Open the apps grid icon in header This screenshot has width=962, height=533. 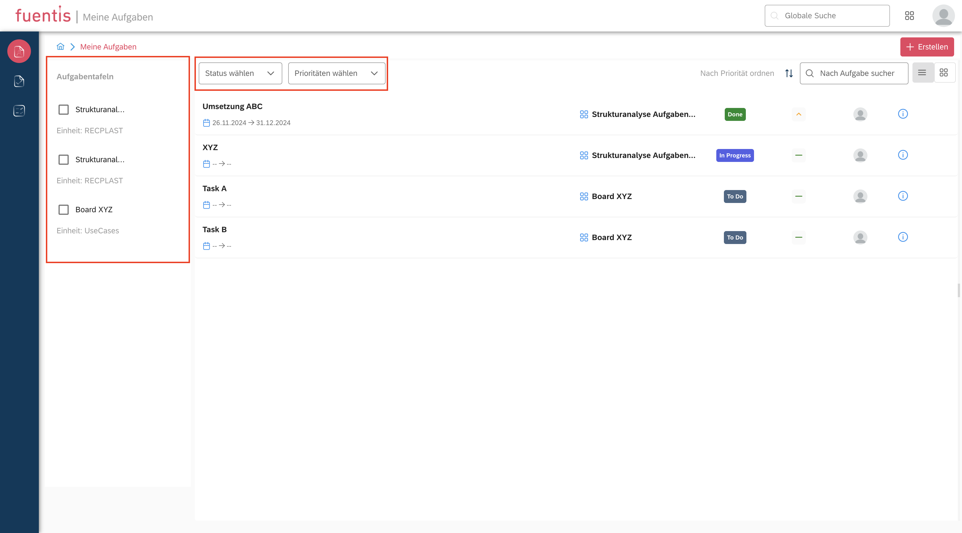[x=909, y=16]
